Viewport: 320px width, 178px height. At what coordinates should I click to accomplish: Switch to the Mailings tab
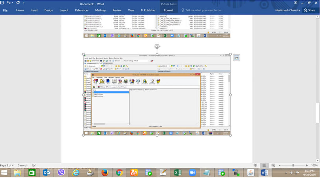pyautogui.click(x=100, y=10)
